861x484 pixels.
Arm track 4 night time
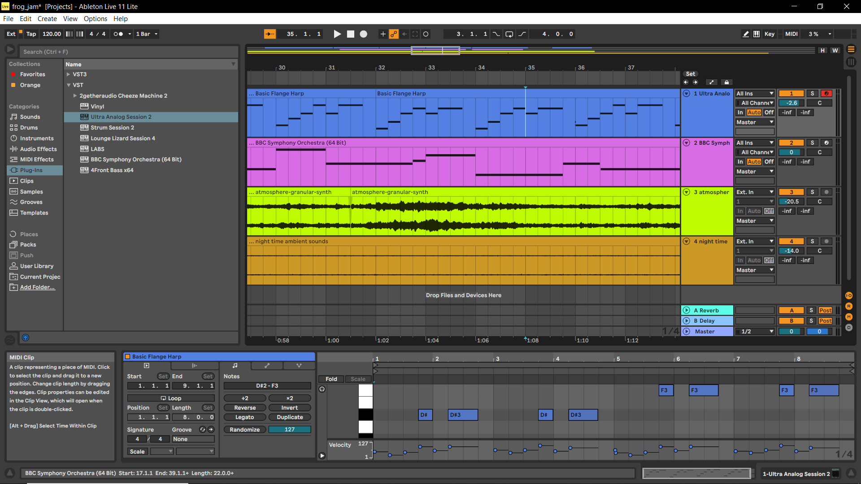[826, 242]
